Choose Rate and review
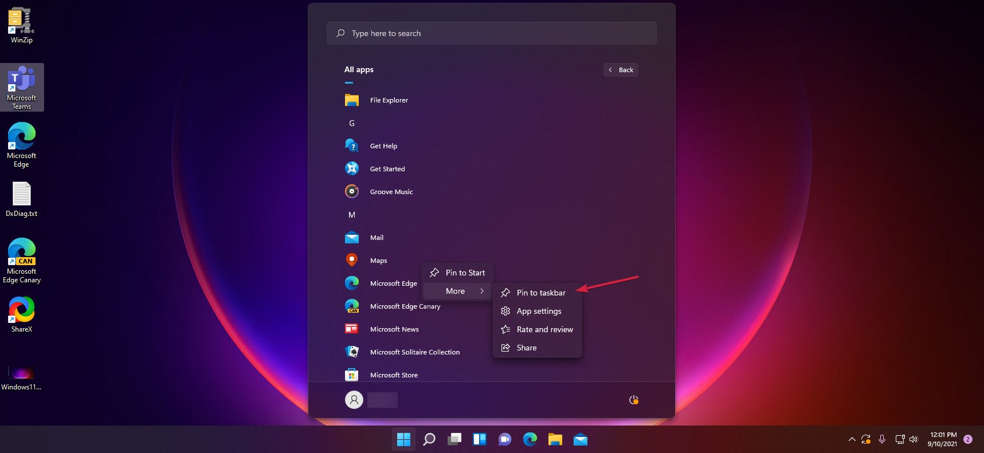Image resolution: width=984 pixels, height=453 pixels. pyautogui.click(x=537, y=329)
